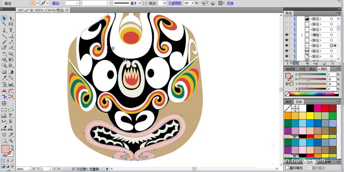Select the black arrow Selection tool

[4, 18]
